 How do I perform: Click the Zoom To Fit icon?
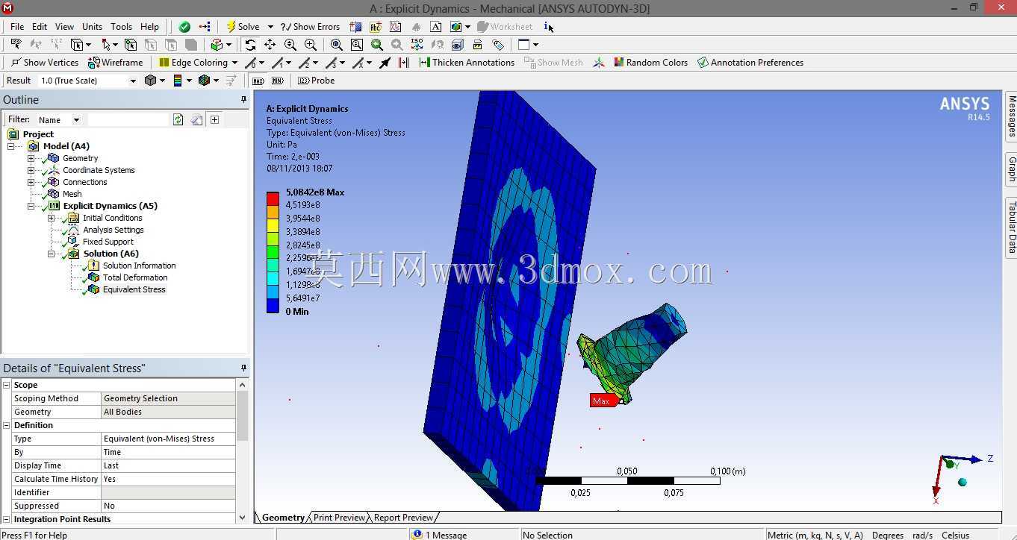(337, 45)
